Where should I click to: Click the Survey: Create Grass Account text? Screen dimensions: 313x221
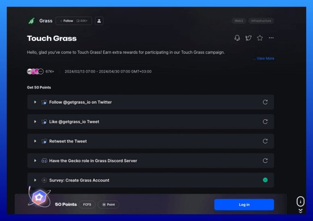[x=79, y=180]
